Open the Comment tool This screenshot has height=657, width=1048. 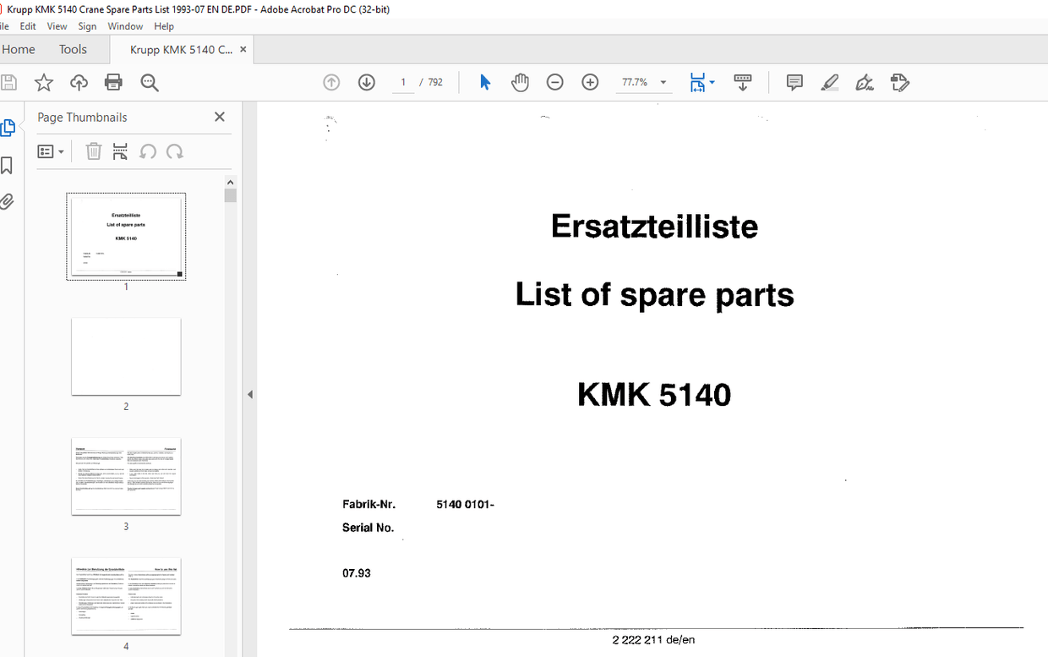point(794,82)
